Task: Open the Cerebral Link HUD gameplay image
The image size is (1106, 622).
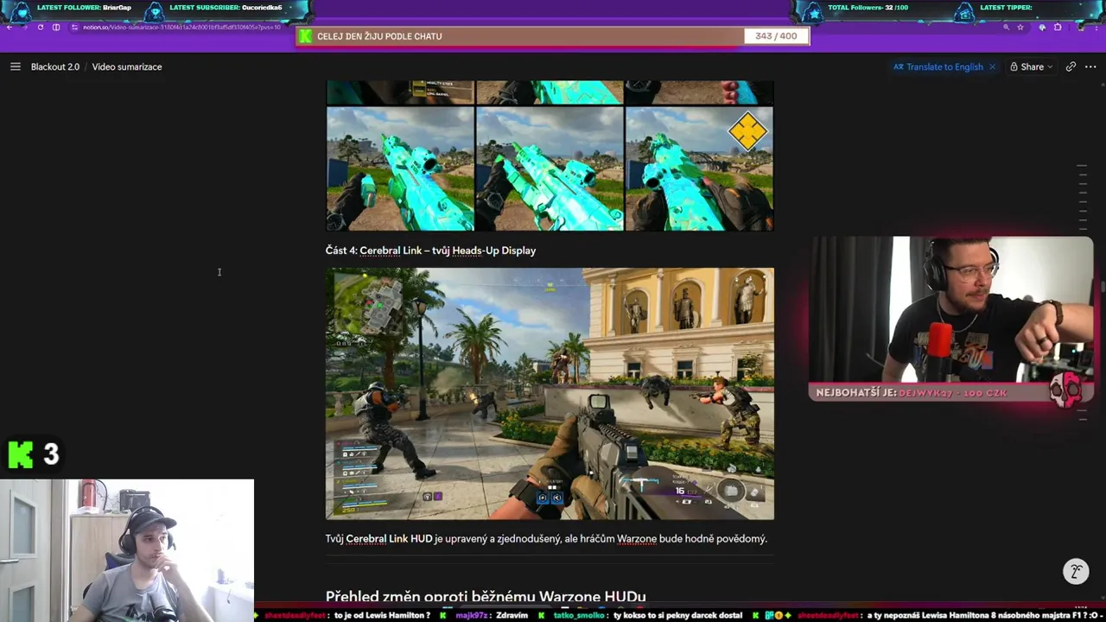Action: (550, 393)
